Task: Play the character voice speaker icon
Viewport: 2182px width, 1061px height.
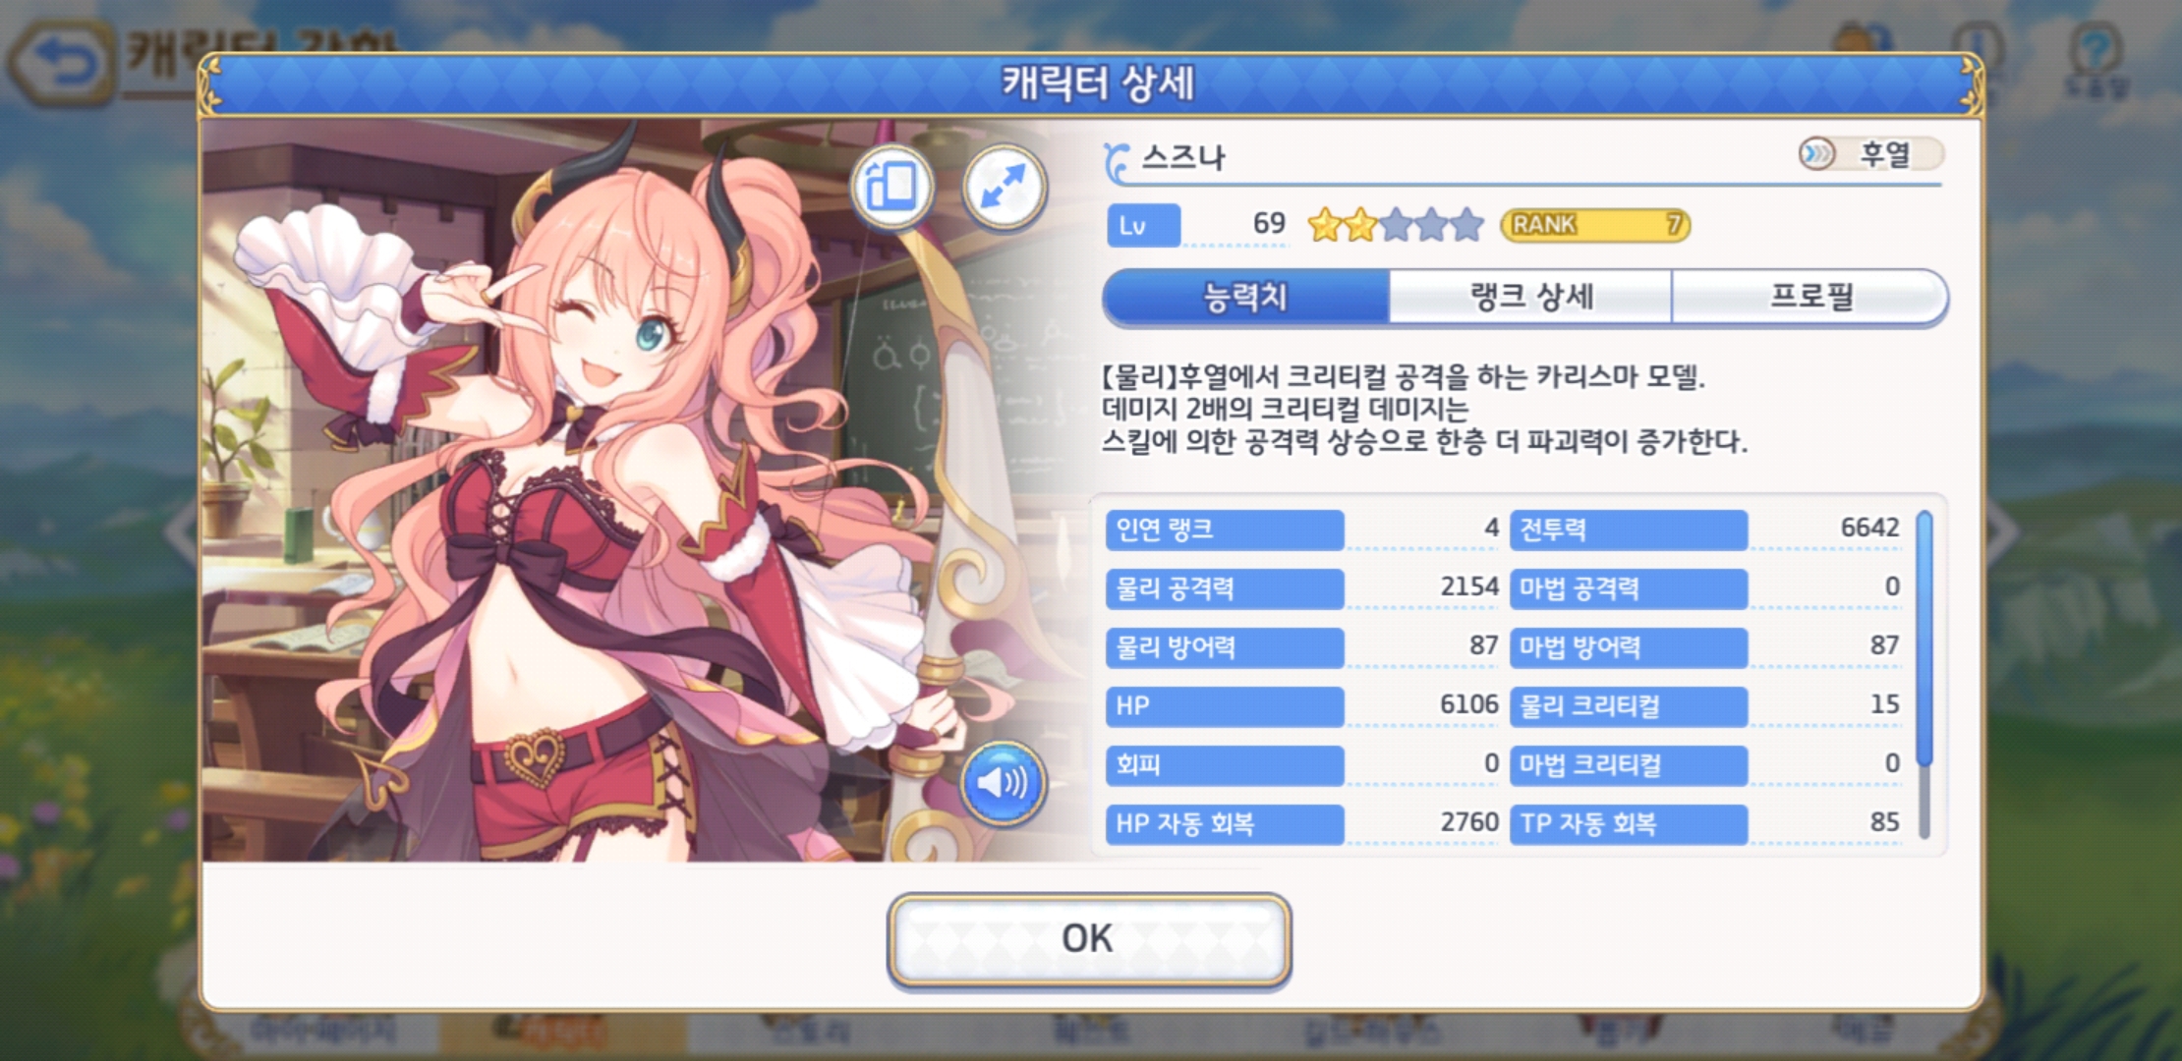Action: (1003, 783)
